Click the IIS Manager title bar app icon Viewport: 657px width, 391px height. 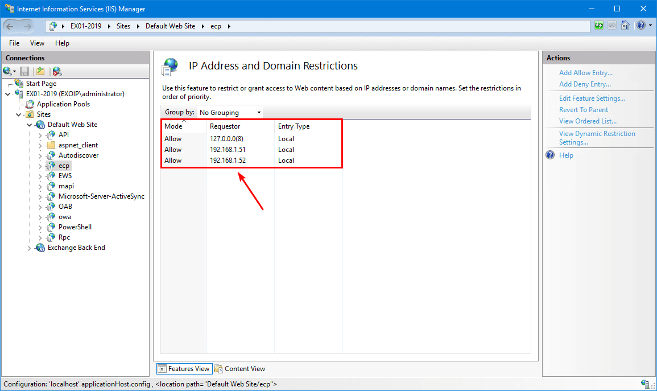click(9, 9)
